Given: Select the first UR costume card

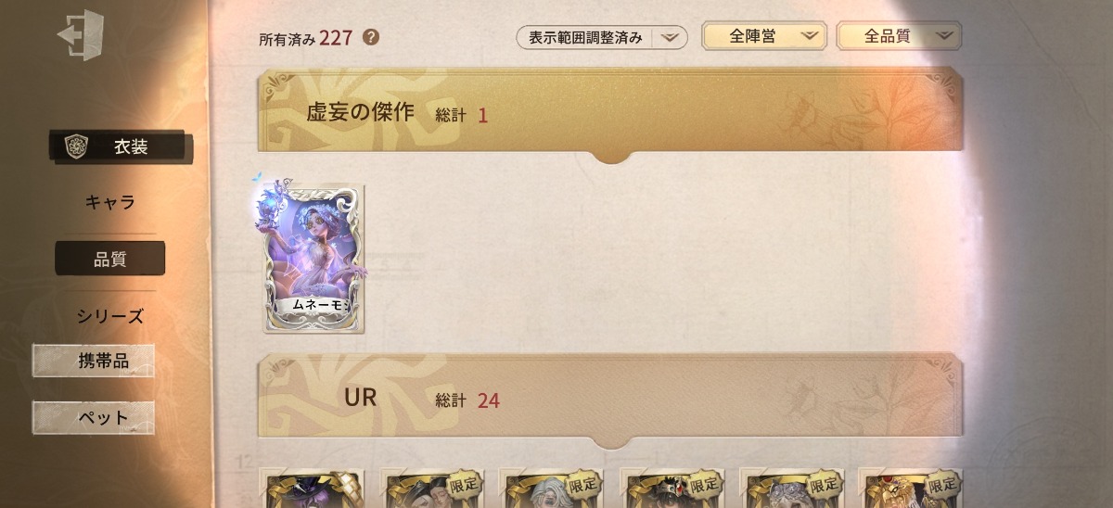Looking at the screenshot, I should 314,489.
